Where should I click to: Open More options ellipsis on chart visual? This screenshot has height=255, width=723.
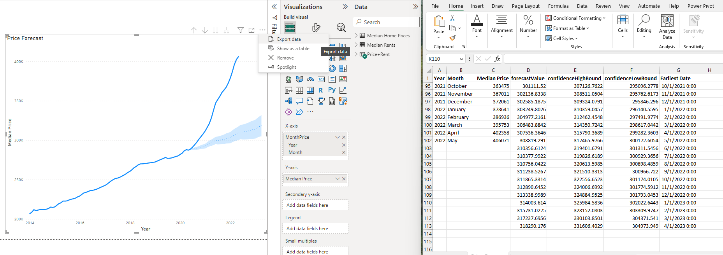(262, 30)
